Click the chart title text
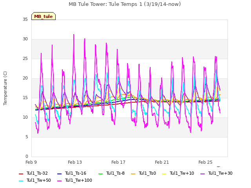Screen dimensions: 251x188 [125, 4]
